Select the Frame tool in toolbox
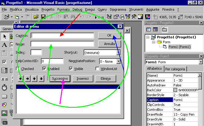 5,53
